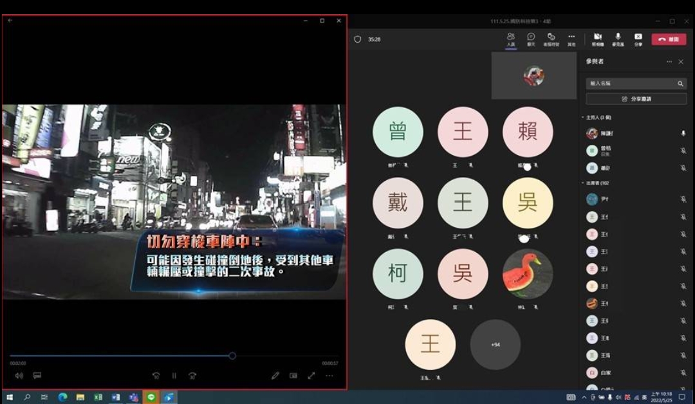
Task: Click the 分享邀請 share invite button
Action: tap(636, 98)
